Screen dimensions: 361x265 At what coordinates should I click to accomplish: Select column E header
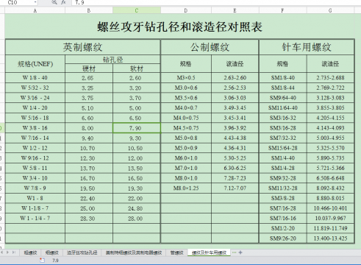coord(235,10)
